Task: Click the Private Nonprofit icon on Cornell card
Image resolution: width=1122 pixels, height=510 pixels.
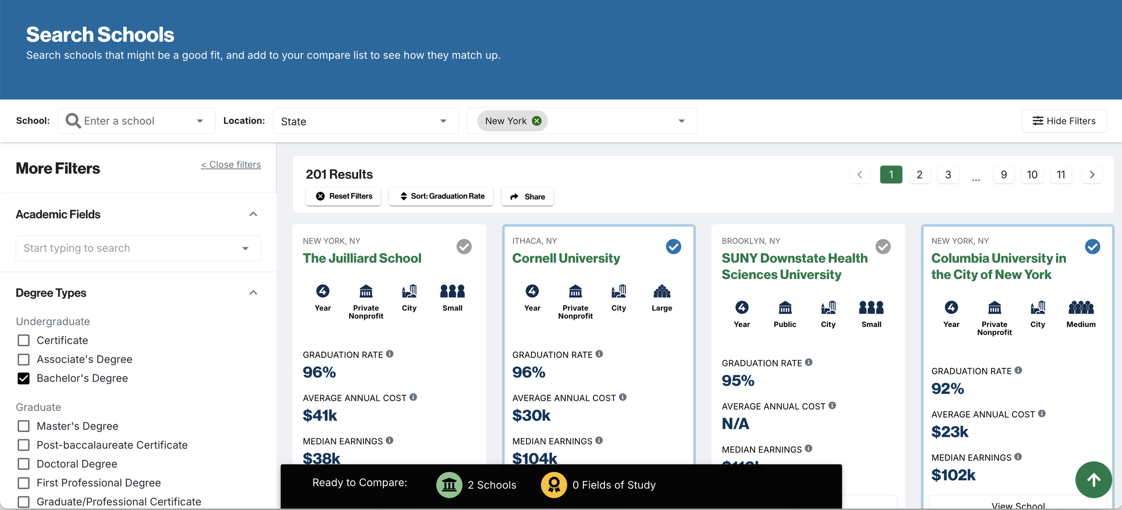Action: (x=575, y=291)
